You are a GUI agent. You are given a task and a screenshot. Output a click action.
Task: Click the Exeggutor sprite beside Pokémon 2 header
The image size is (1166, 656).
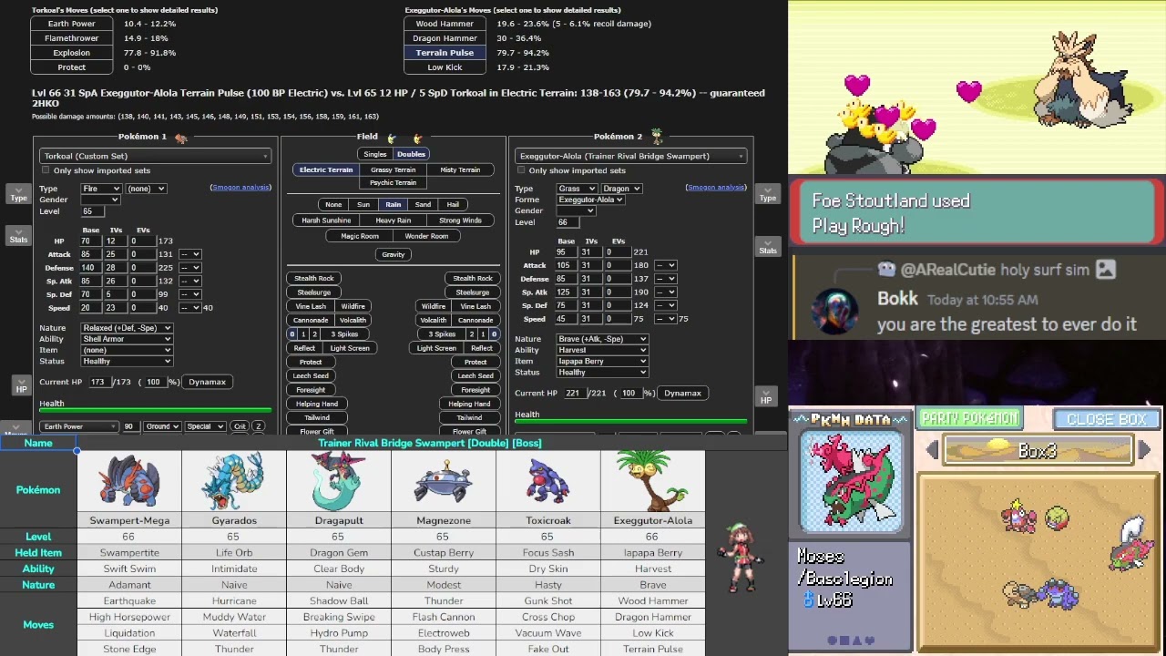tap(656, 137)
